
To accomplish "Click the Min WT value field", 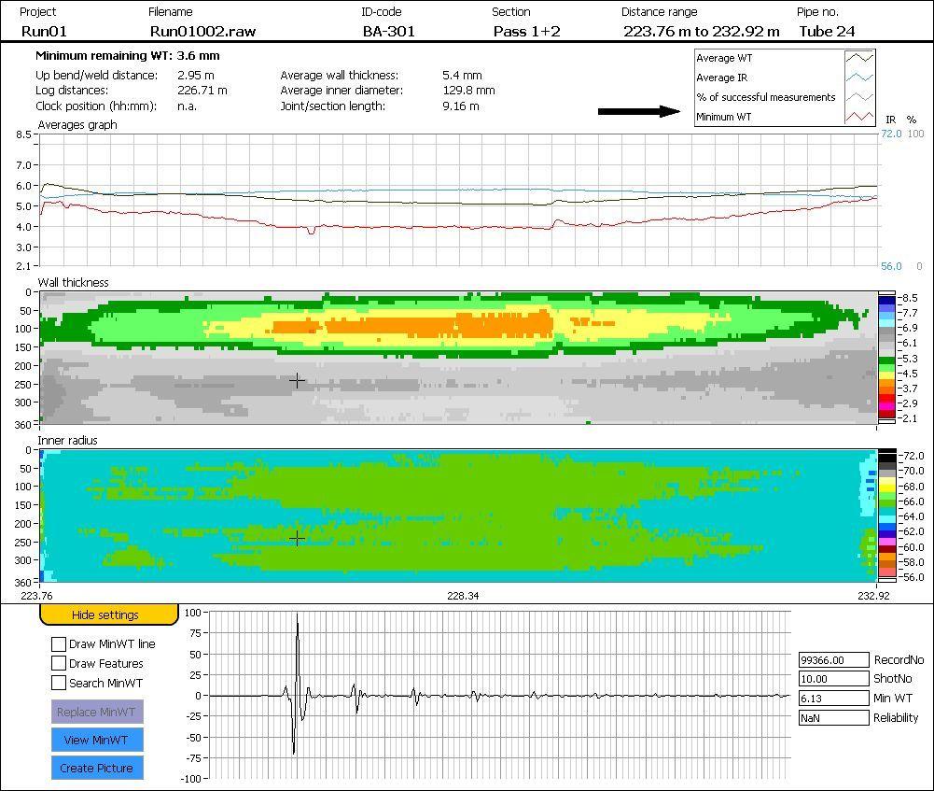I will (x=833, y=699).
